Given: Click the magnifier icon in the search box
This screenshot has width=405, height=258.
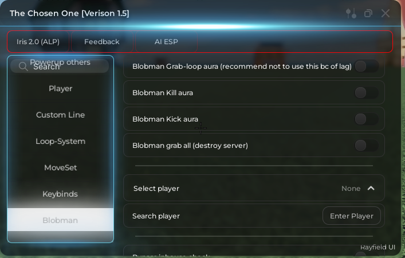Looking at the screenshot, I should click(23, 67).
